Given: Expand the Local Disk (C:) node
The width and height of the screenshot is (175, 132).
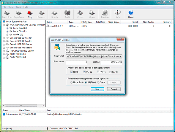Looking at the screenshot, I should (7, 28).
